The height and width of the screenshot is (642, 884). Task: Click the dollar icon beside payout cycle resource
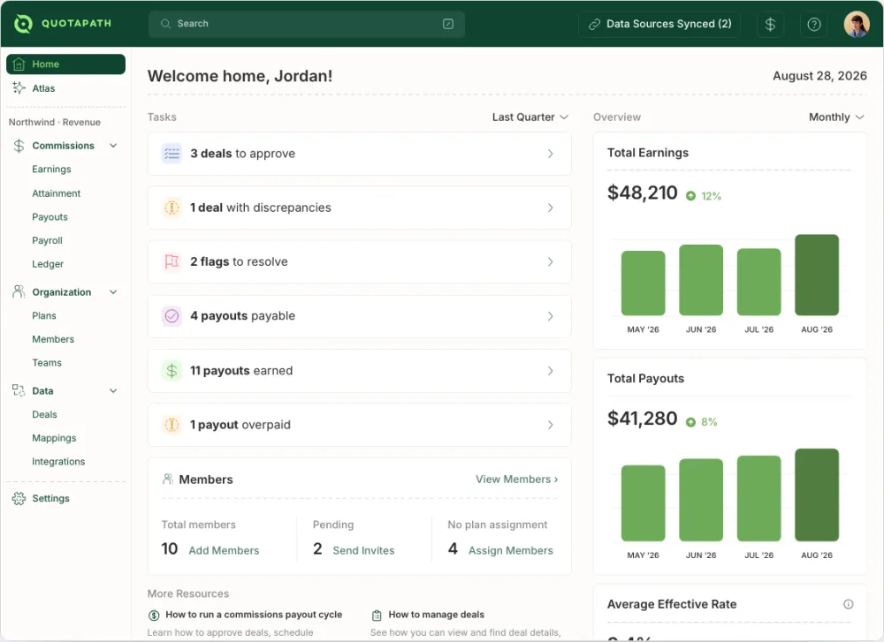tap(153, 615)
